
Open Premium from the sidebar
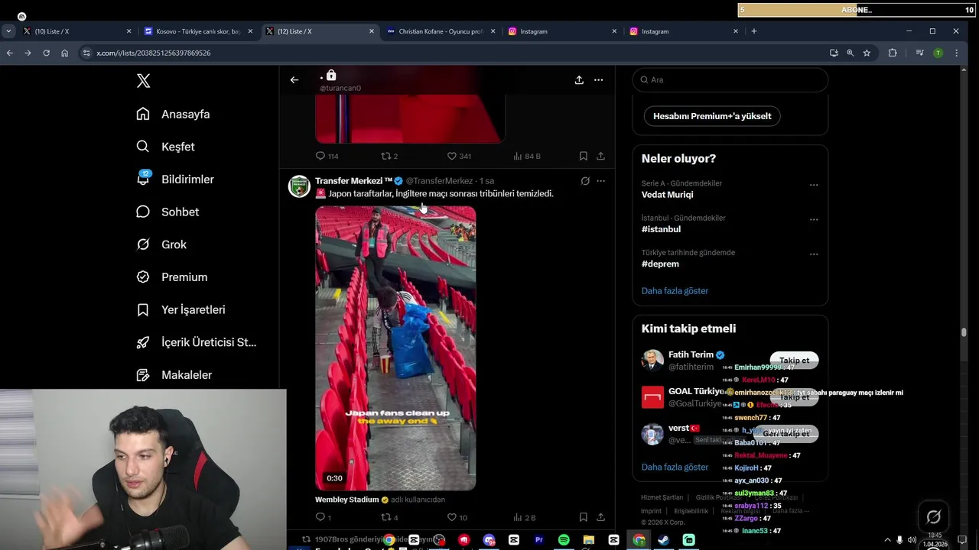[x=171, y=277]
